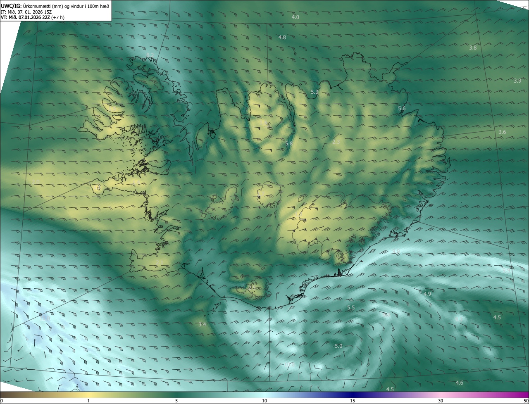Image resolution: width=529 pixels, height=404 pixels.
Task: Click the "5.8" value label
Action: click(x=289, y=143)
